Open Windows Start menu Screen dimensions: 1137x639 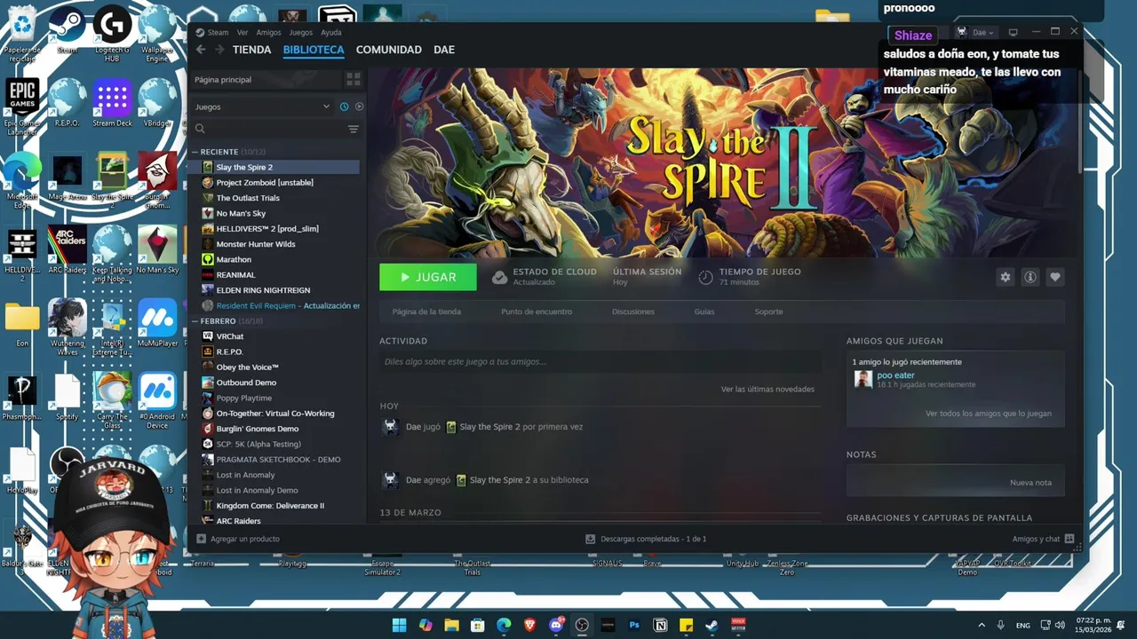(400, 625)
